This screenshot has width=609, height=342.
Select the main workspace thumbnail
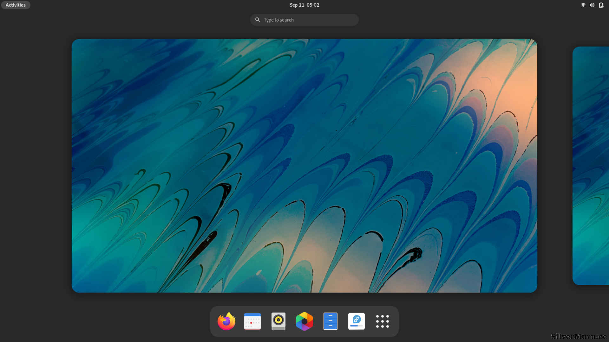click(304, 166)
